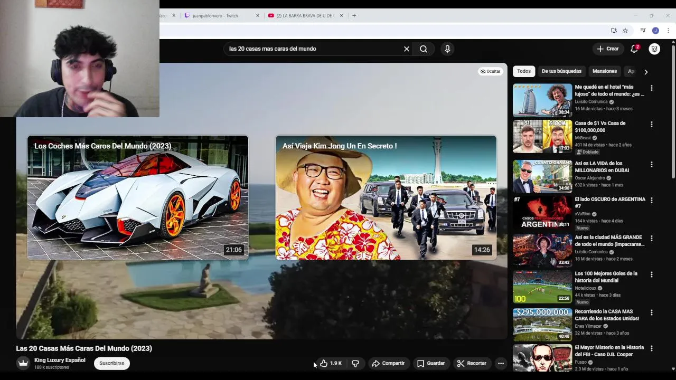
Task: Open options for Mayor Misterio FBI video
Action: 652,348
